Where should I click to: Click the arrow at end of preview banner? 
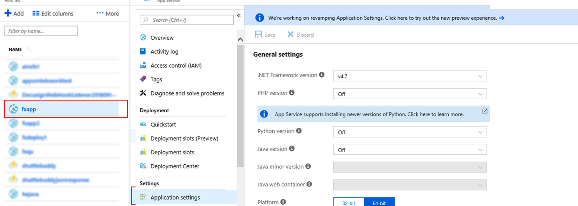[x=502, y=18]
